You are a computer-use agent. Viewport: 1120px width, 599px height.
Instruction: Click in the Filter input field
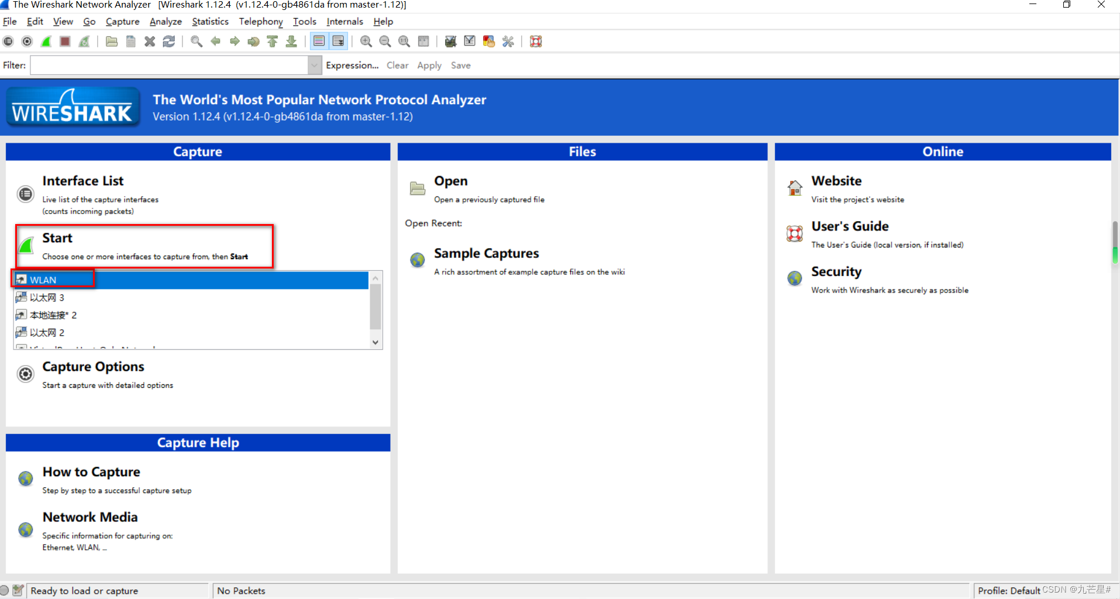tap(169, 65)
